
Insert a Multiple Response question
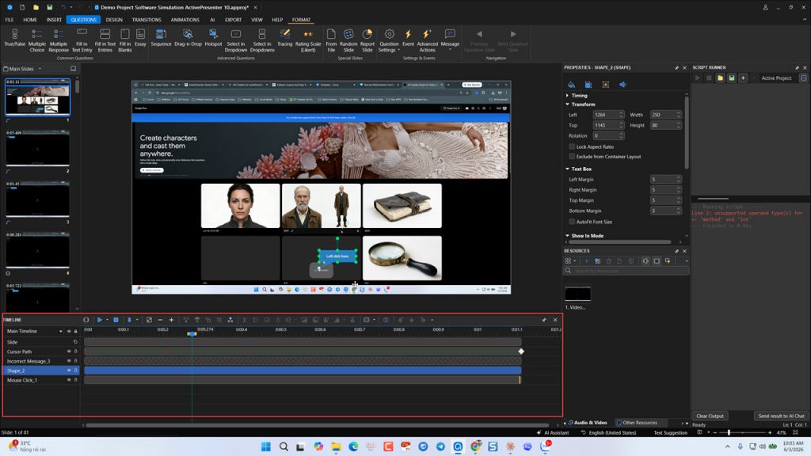[x=59, y=40]
